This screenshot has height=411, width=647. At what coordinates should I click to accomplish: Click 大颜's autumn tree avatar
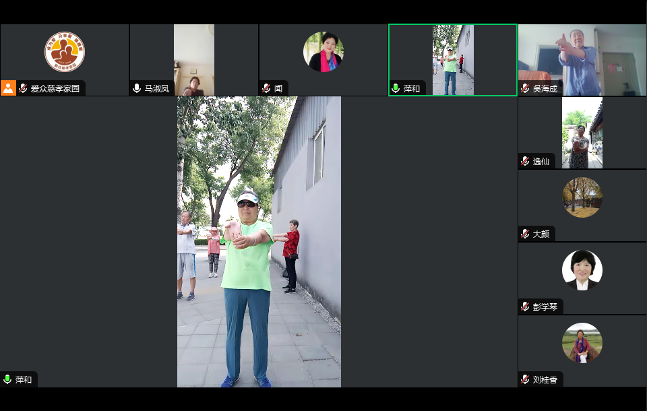[x=582, y=197]
